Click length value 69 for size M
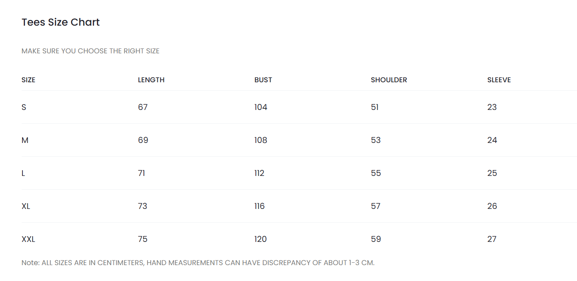Image resolution: width=577 pixels, height=281 pixels. pyautogui.click(x=143, y=140)
